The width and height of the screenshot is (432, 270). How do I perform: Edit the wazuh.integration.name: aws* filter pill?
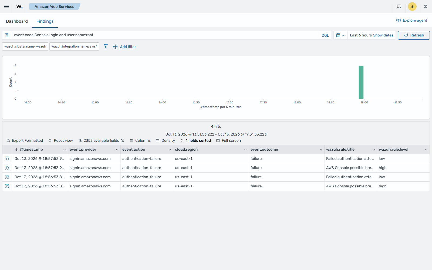(x=74, y=46)
